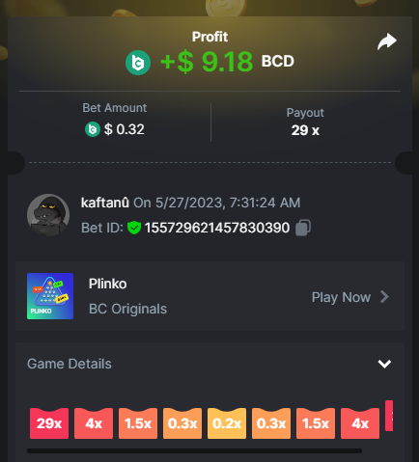The height and width of the screenshot is (462, 419).
Task: Collapse the Game Details section
Action: pos(384,364)
